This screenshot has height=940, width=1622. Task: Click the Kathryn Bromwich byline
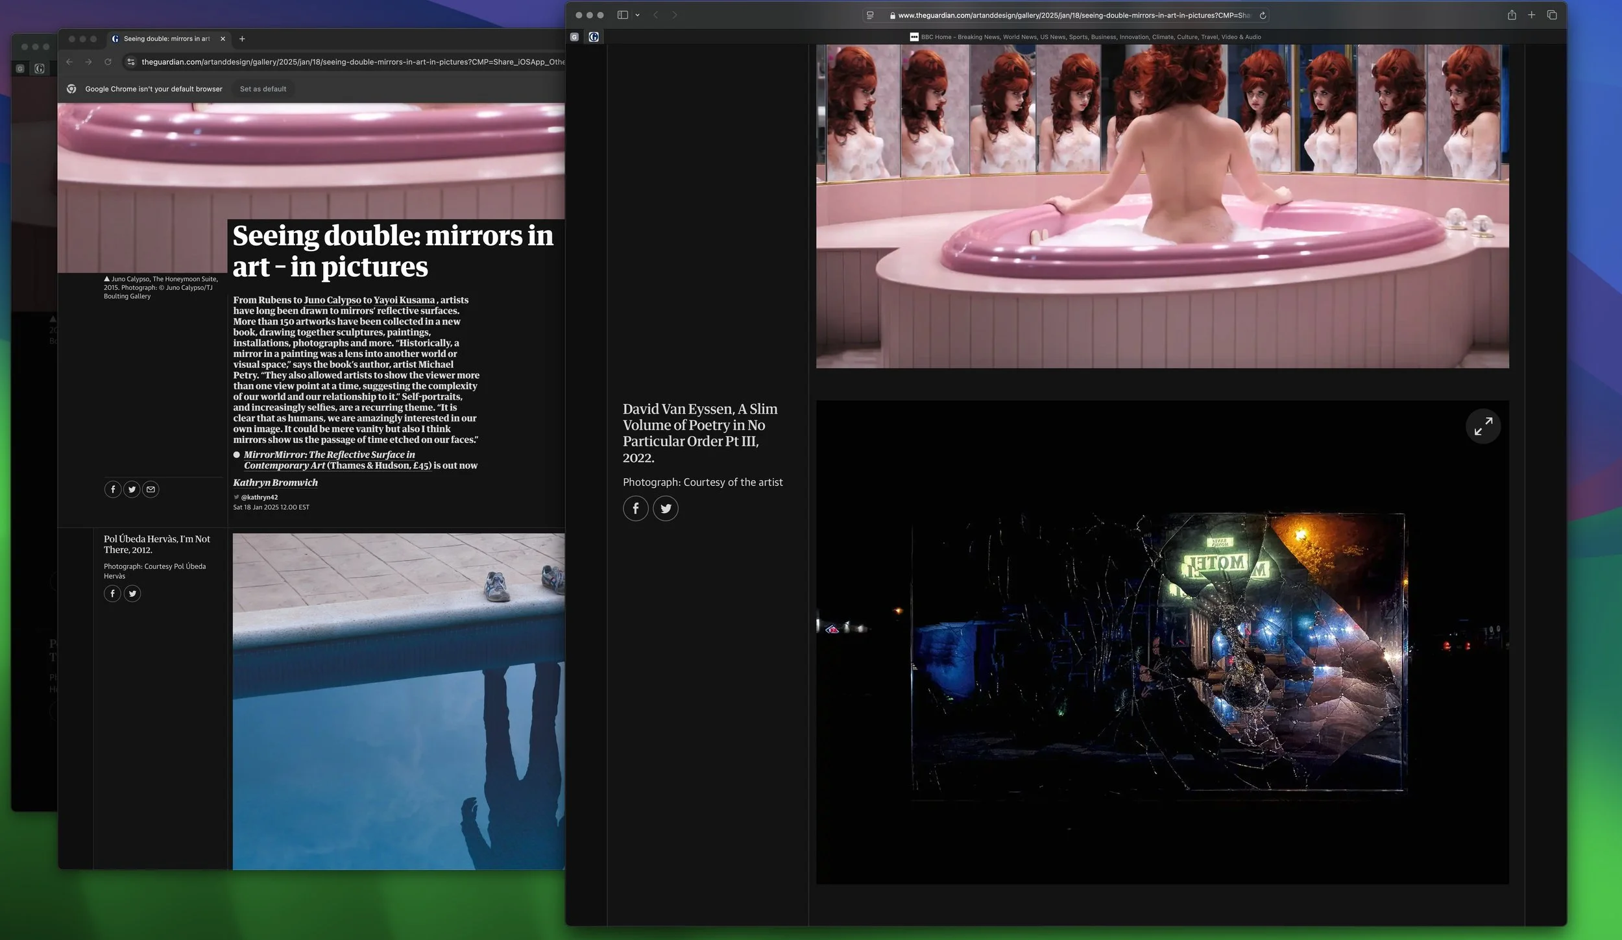click(274, 482)
